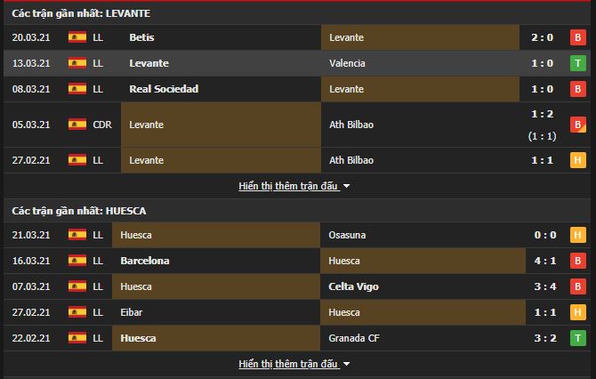
Task: Click the green T badge for Levante vs Valencia
Action: pyautogui.click(x=577, y=63)
